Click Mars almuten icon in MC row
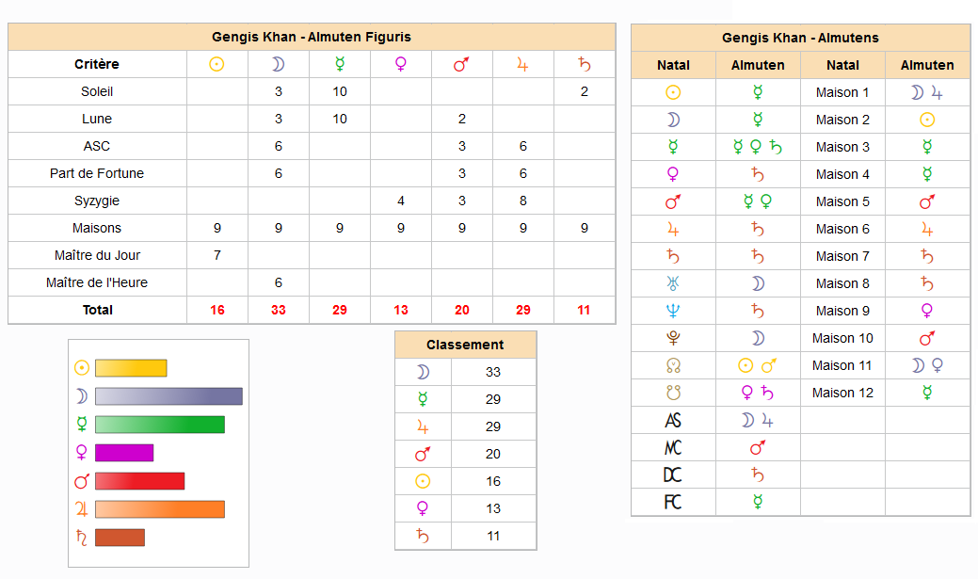The width and height of the screenshot is (978, 579). click(758, 448)
